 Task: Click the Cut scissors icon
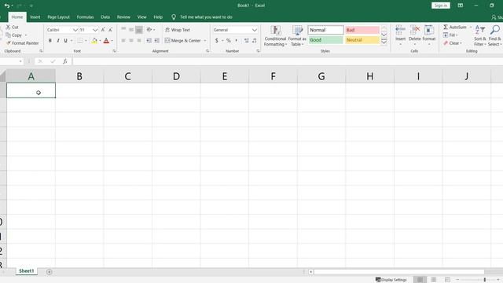coord(8,27)
